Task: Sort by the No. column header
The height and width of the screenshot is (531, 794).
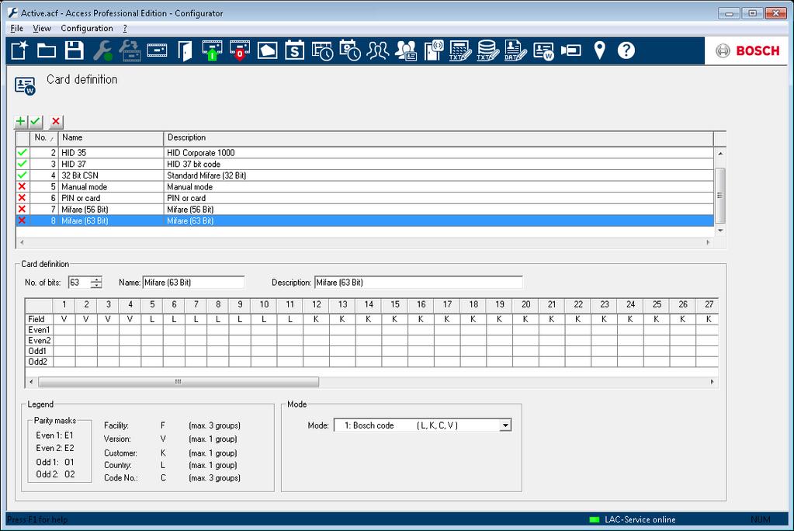Action: pos(44,137)
